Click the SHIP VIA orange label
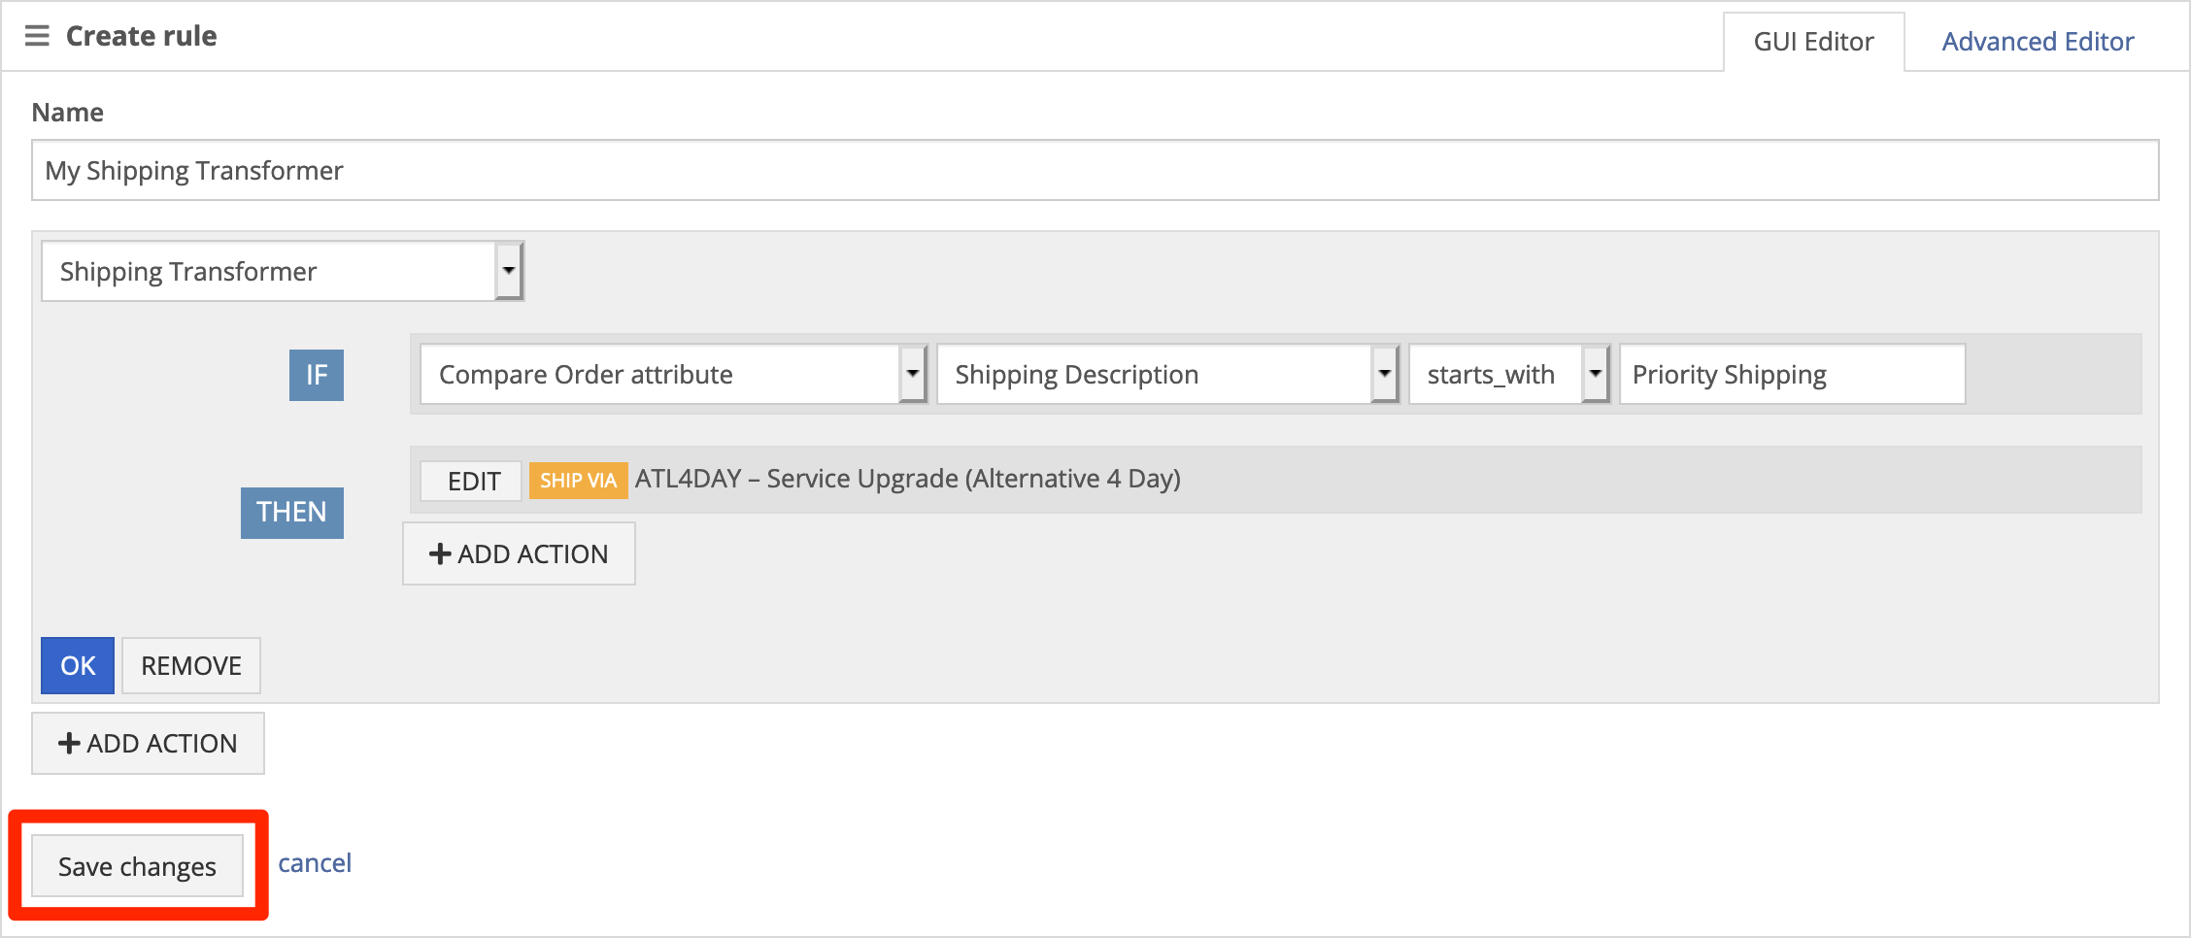This screenshot has width=2191, height=938. point(579,481)
